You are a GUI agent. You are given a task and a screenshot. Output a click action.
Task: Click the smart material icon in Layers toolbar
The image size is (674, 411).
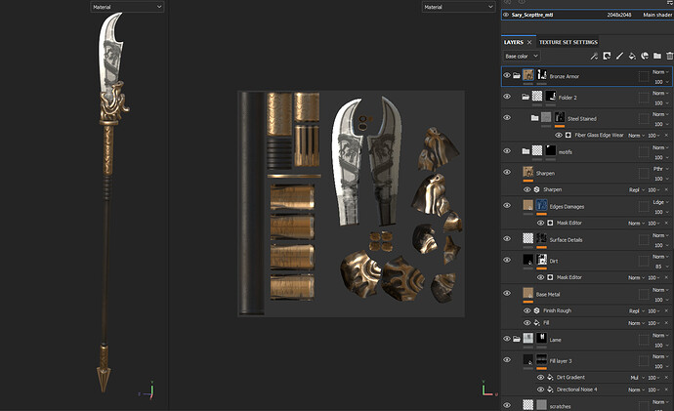click(x=645, y=56)
